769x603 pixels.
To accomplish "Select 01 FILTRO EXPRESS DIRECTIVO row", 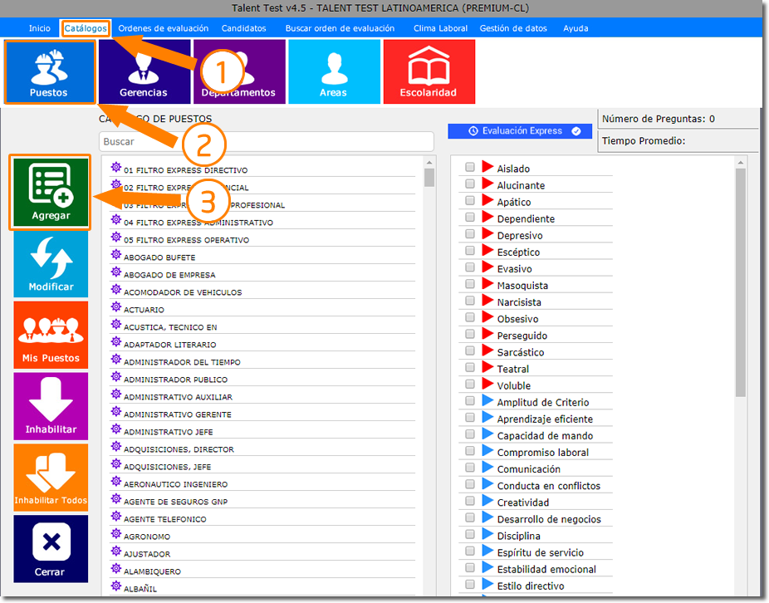I will [x=262, y=169].
